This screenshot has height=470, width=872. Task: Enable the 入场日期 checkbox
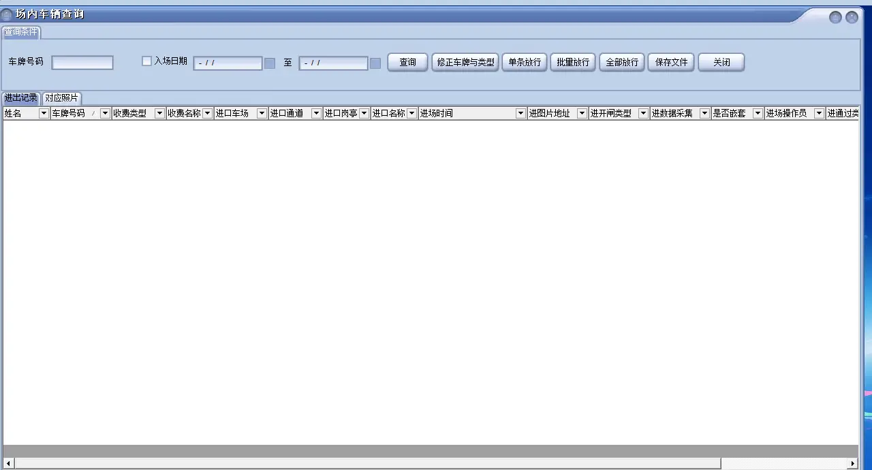pyautogui.click(x=146, y=61)
